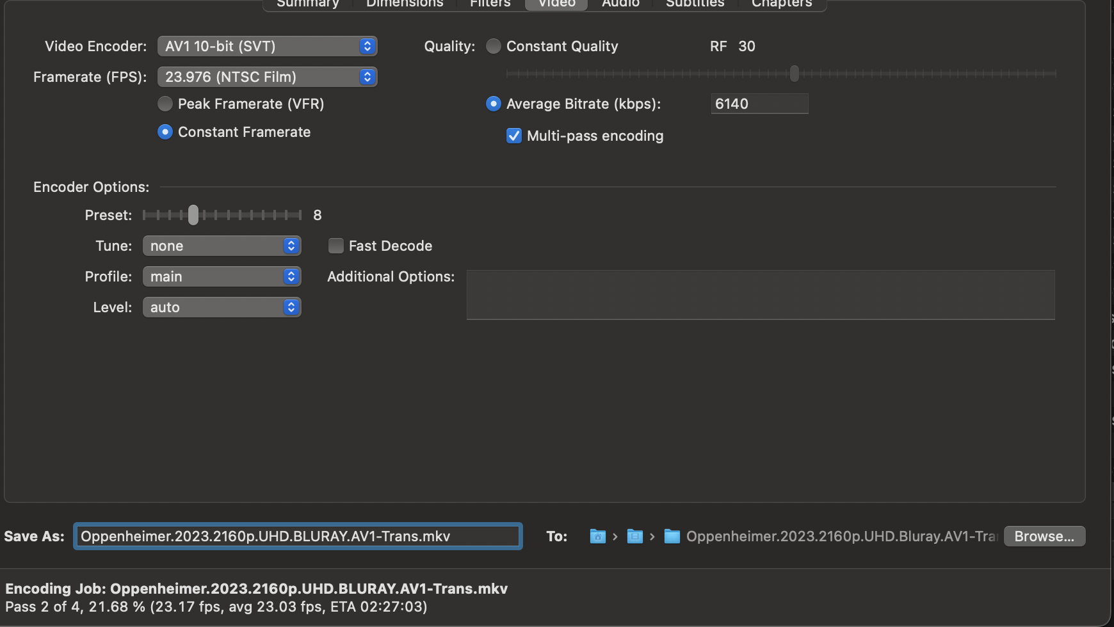This screenshot has height=627, width=1114.
Task: Expand the Level dropdown set to auto
Action: [222, 307]
